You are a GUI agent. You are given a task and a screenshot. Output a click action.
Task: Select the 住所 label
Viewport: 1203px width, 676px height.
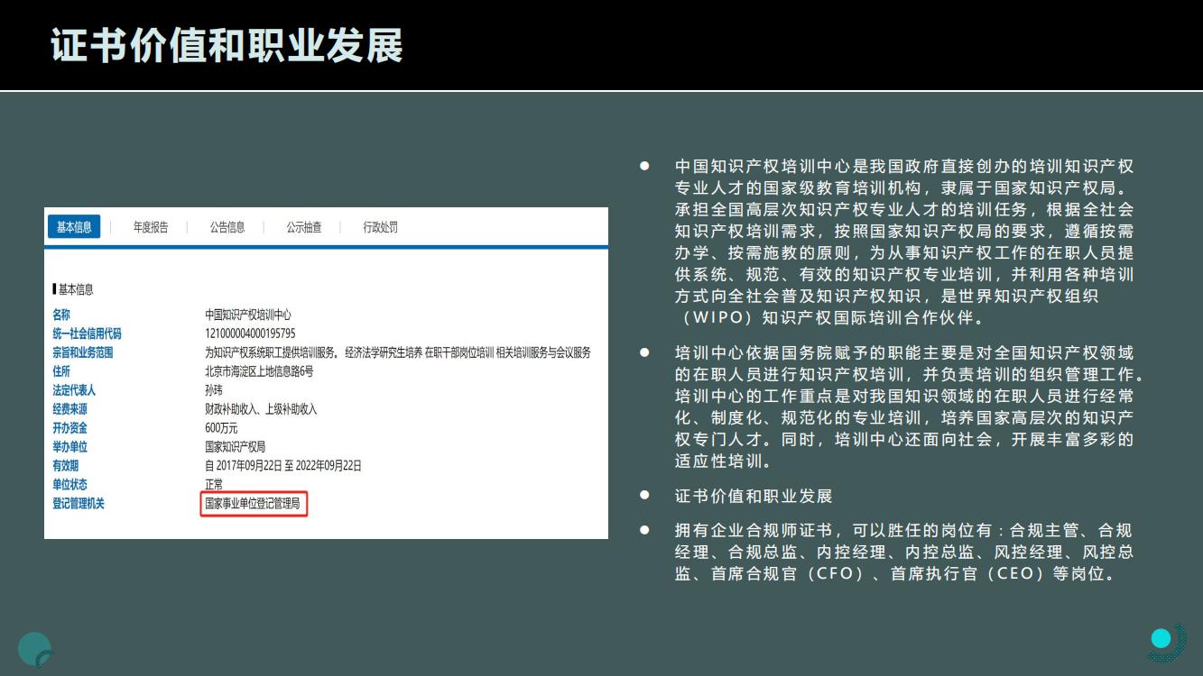click(60, 371)
